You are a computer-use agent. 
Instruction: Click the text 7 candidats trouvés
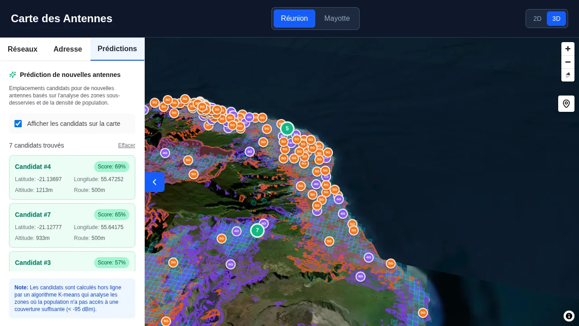[x=37, y=145]
